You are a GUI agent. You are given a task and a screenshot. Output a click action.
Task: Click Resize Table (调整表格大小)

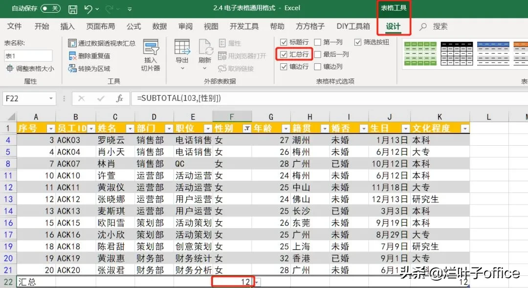coord(30,69)
